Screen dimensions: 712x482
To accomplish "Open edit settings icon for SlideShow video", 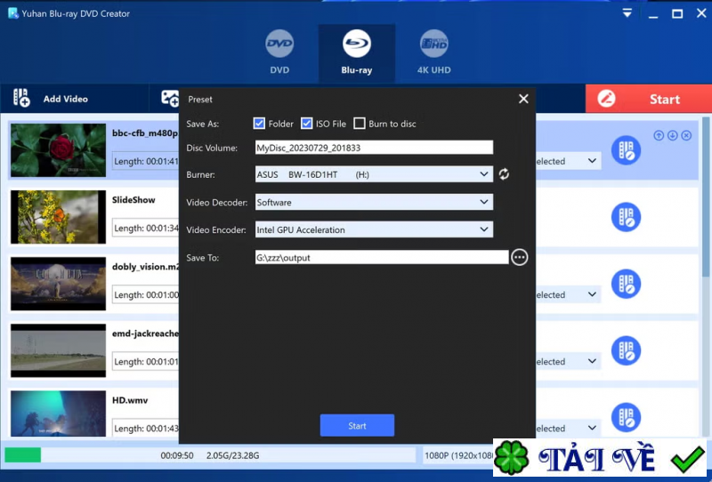I will tap(626, 217).
